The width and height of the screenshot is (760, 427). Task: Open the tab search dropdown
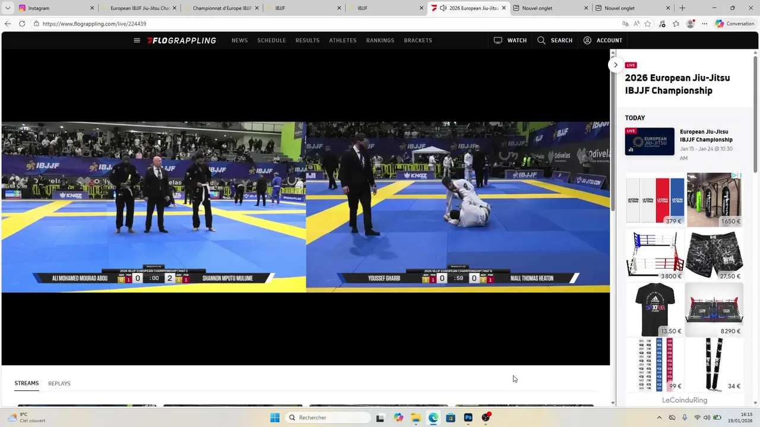pyautogui.click(x=8, y=8)
